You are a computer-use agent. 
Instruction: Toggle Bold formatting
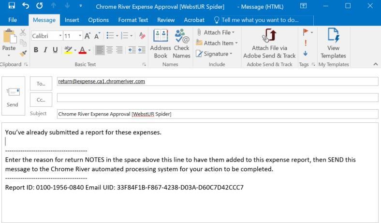pyautogui.click(x=36, y=50)
